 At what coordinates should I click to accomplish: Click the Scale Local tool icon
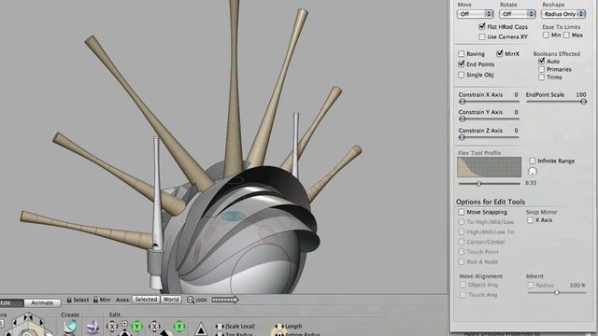220,327
